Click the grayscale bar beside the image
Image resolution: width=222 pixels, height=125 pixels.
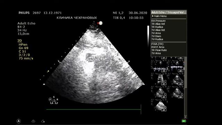coord(148,36)
